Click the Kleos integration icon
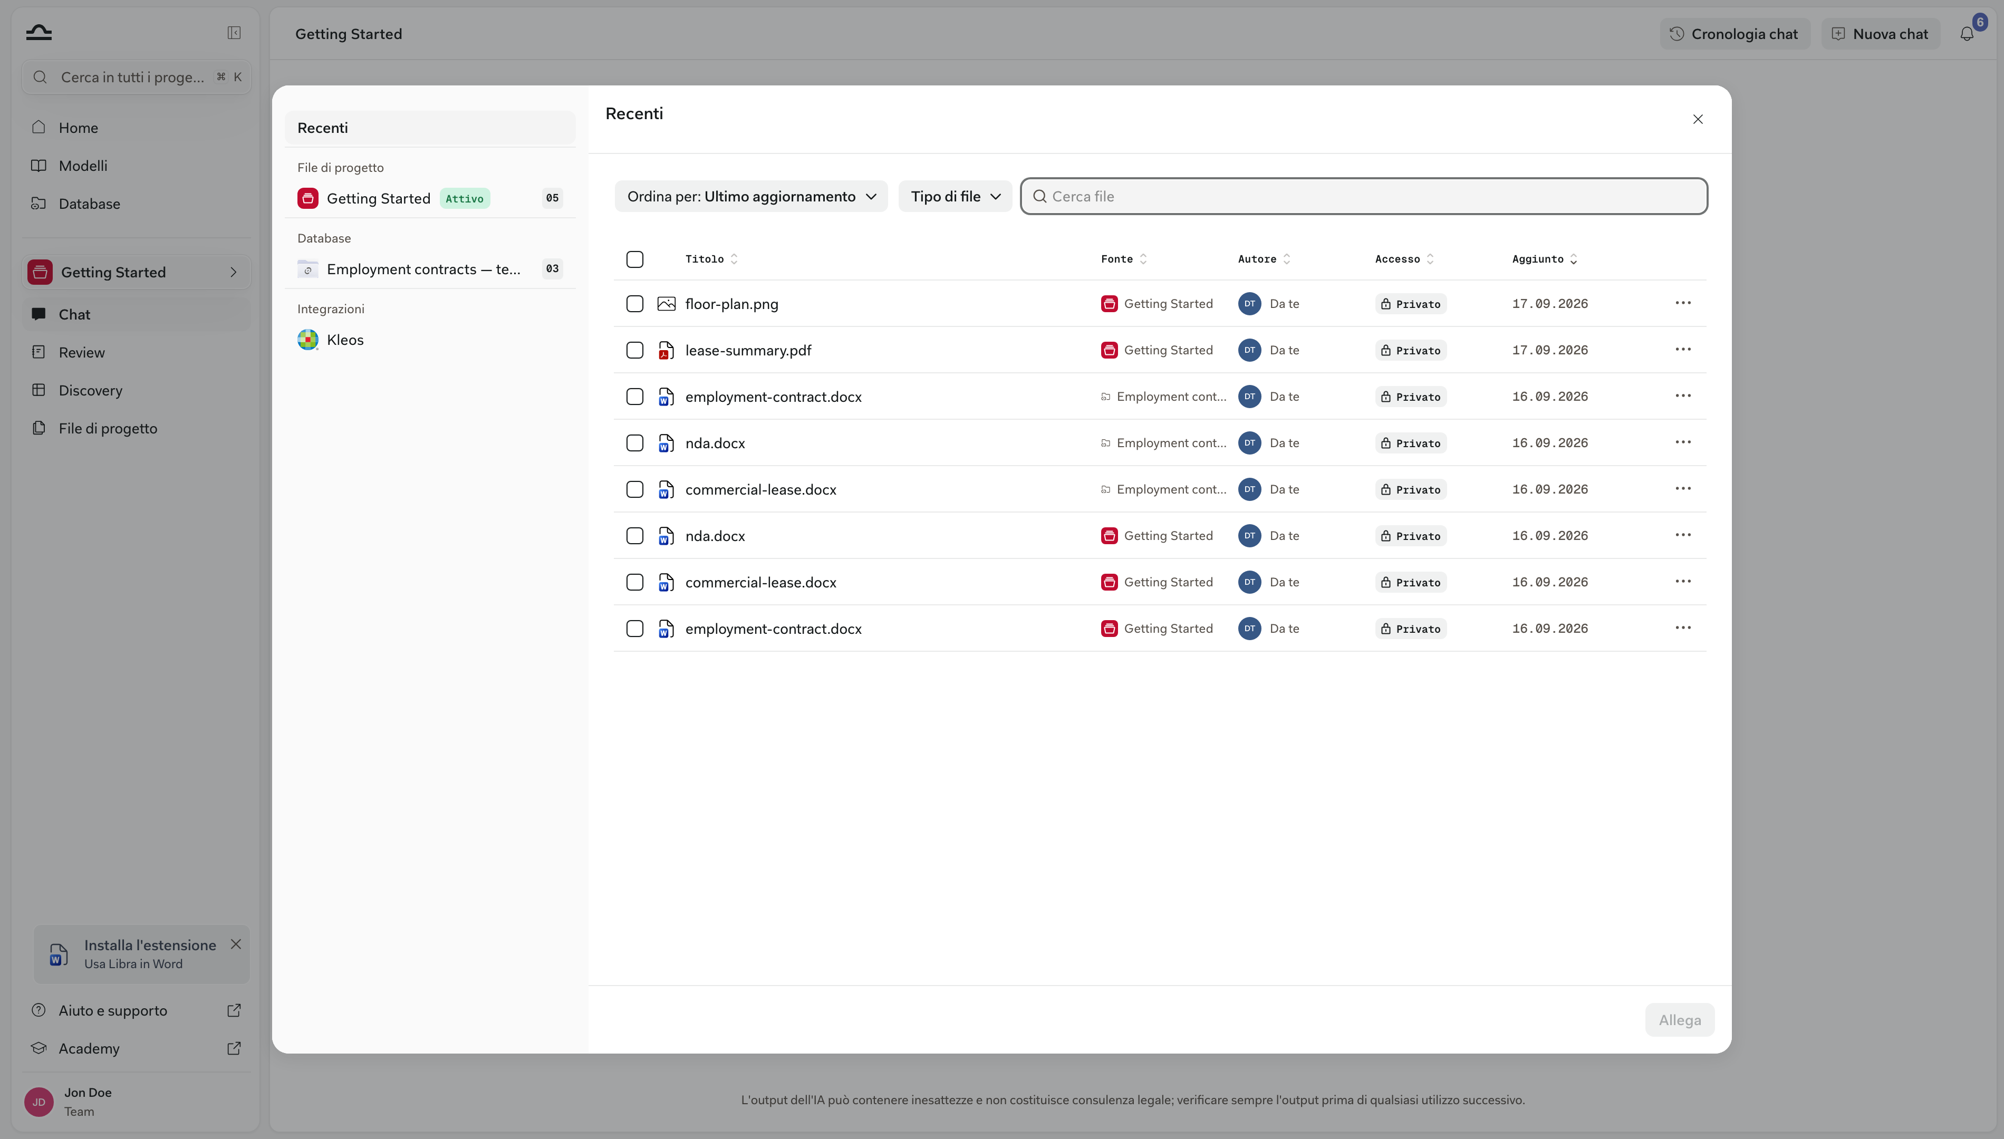2004x1139 pixels. pyautogui.click(x=308, y=340)
